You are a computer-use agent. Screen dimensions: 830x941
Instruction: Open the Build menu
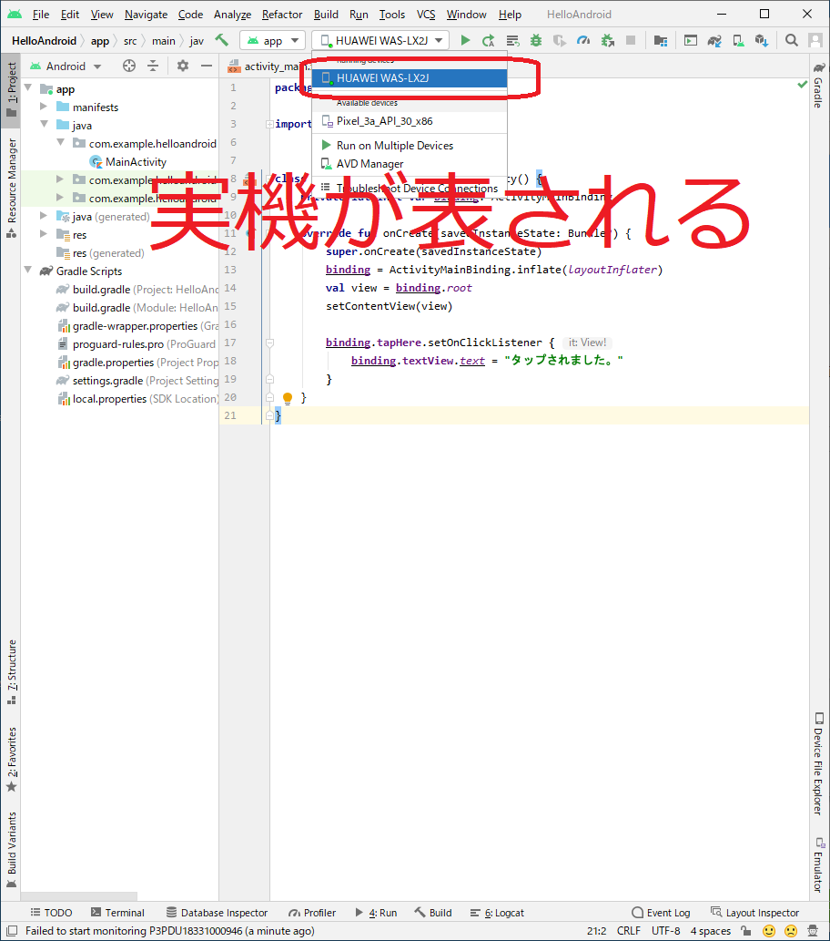coord(325,14)
